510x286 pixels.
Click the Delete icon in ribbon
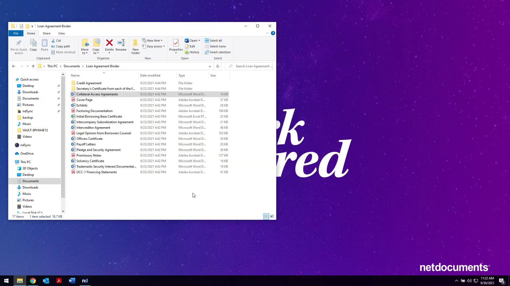109,43
